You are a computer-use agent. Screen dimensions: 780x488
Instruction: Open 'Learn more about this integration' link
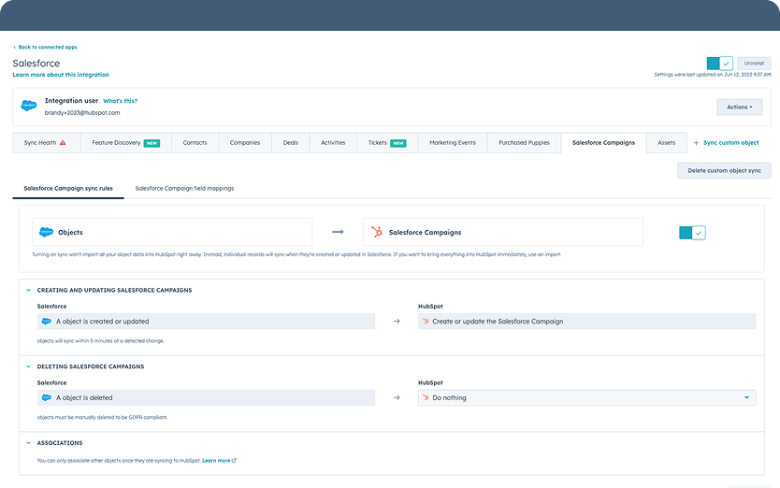tap(61, 75)
